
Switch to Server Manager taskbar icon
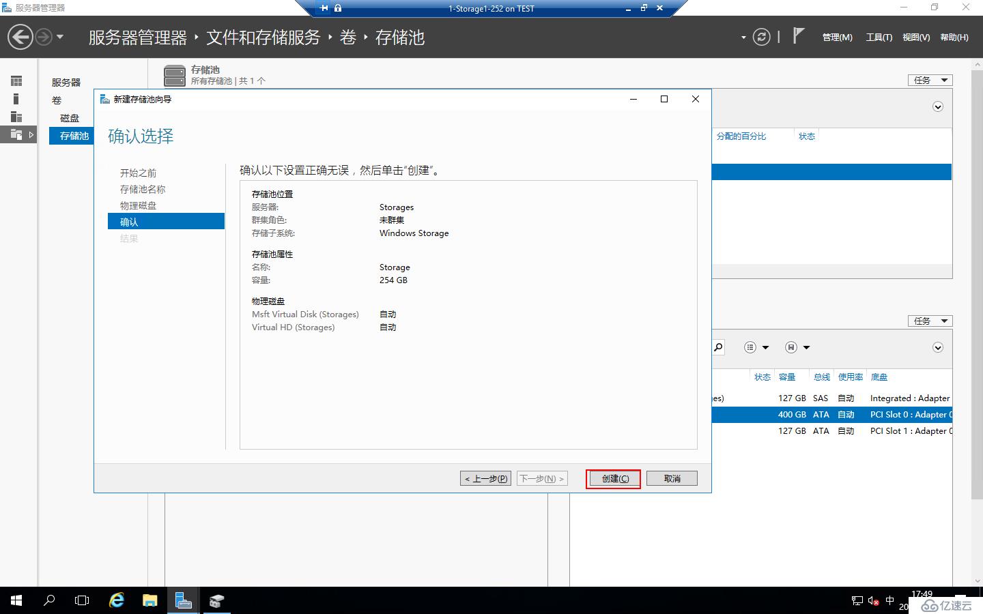click(x=183, y=600)
